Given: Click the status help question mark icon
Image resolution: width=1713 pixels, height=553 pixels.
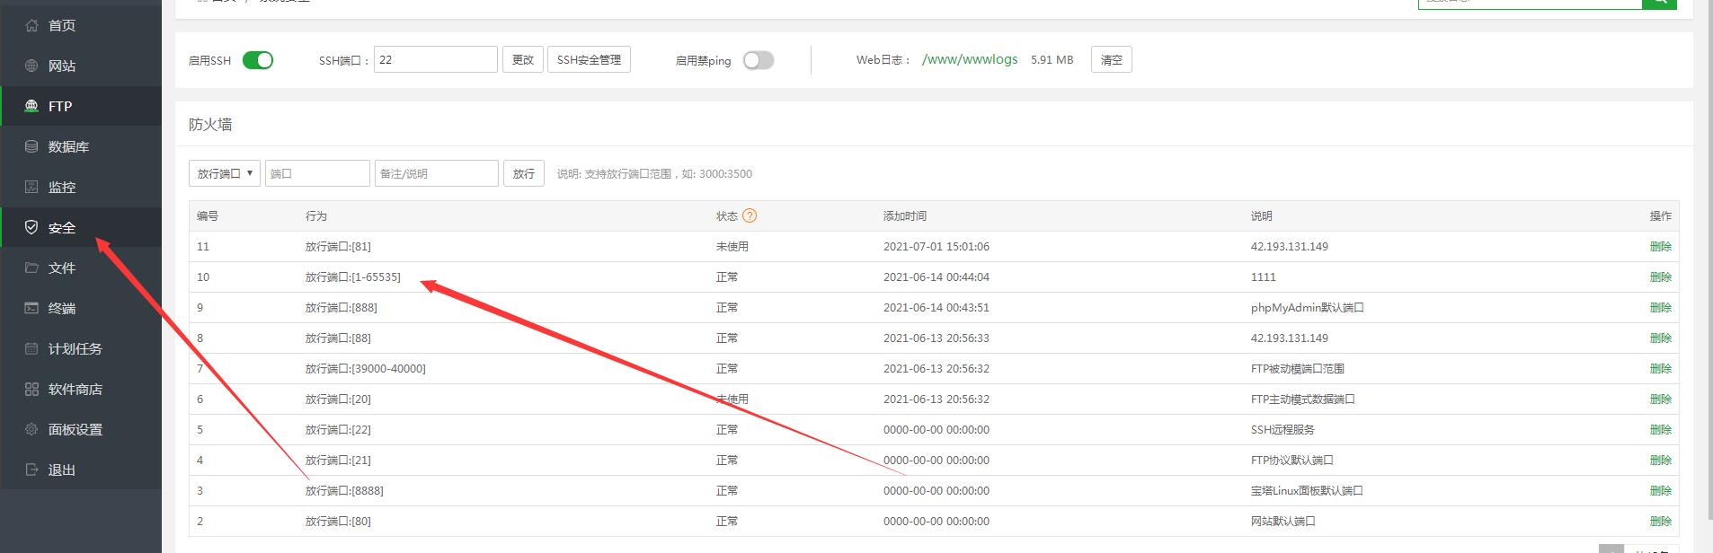Looking at the screenshot, I should pos(750,215).
